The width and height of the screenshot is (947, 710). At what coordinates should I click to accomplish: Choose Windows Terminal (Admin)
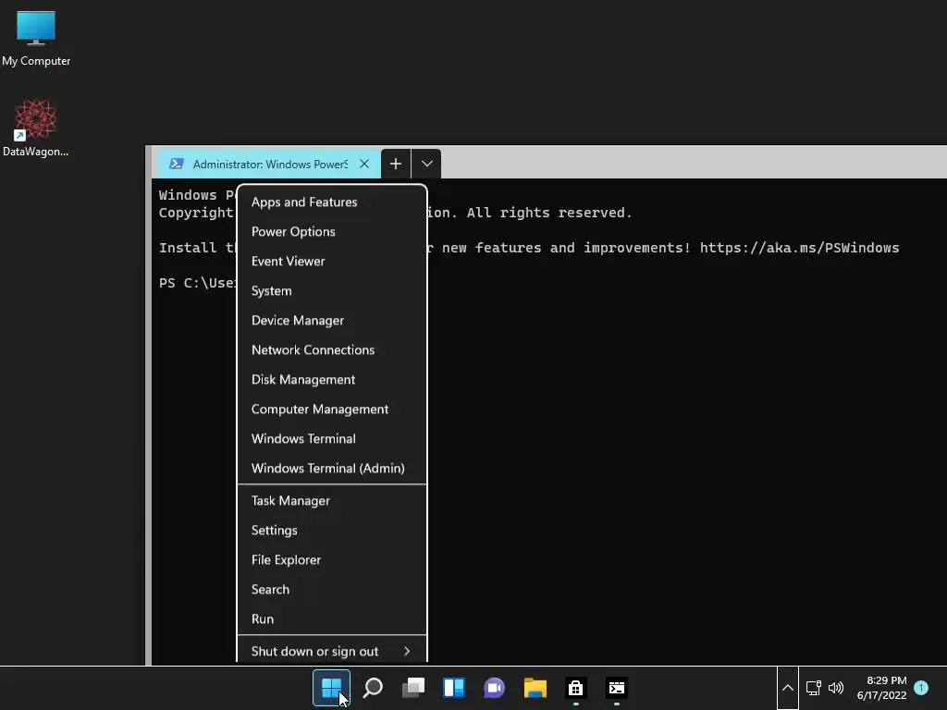(332, 469)
